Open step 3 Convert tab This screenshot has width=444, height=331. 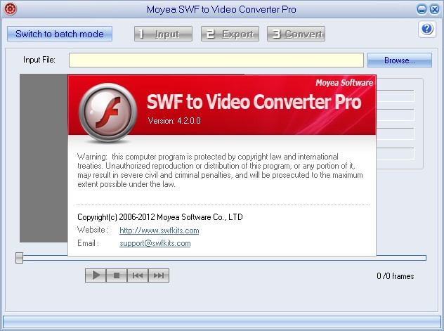point(296,34)
